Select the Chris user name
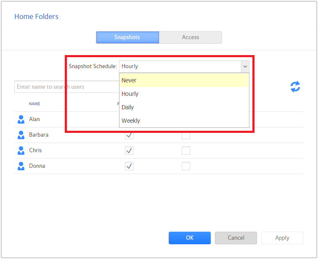This screenshot has height=259, width=318. click(35, 151)
